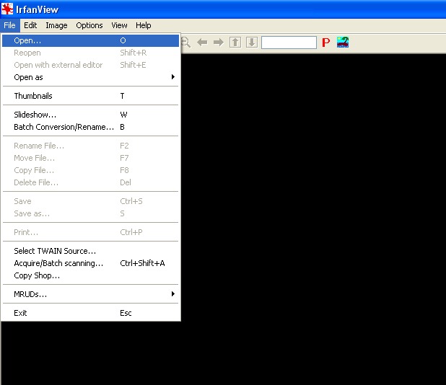Click the zoom out magnifier toolbar icon
Screen dimensions: 446x385
pos(185,43)
